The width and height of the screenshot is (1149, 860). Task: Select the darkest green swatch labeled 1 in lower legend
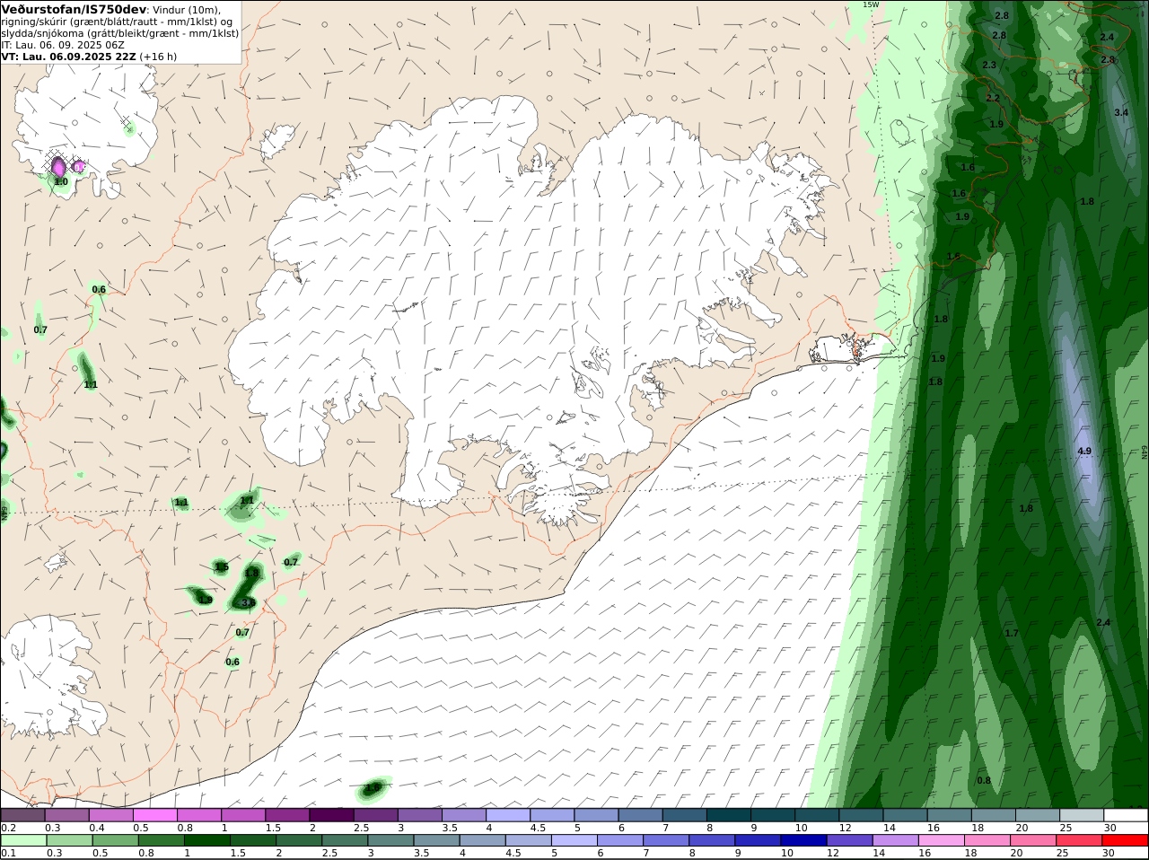tap(206, 840)
